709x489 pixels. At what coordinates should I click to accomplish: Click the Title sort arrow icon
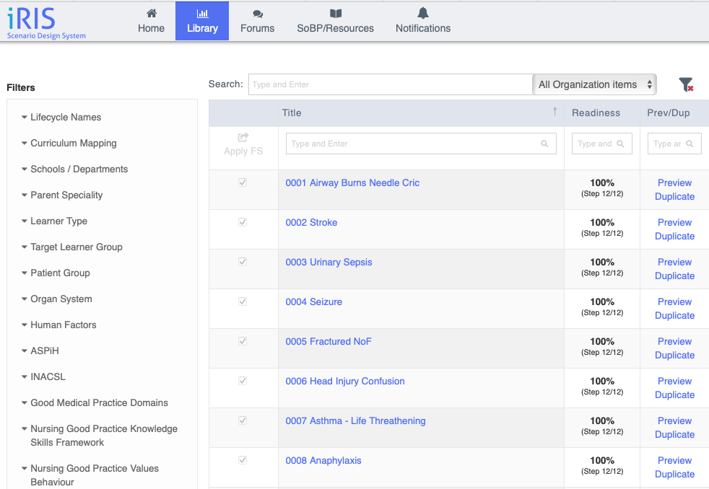pyautogui.click(x=554, y=112)
